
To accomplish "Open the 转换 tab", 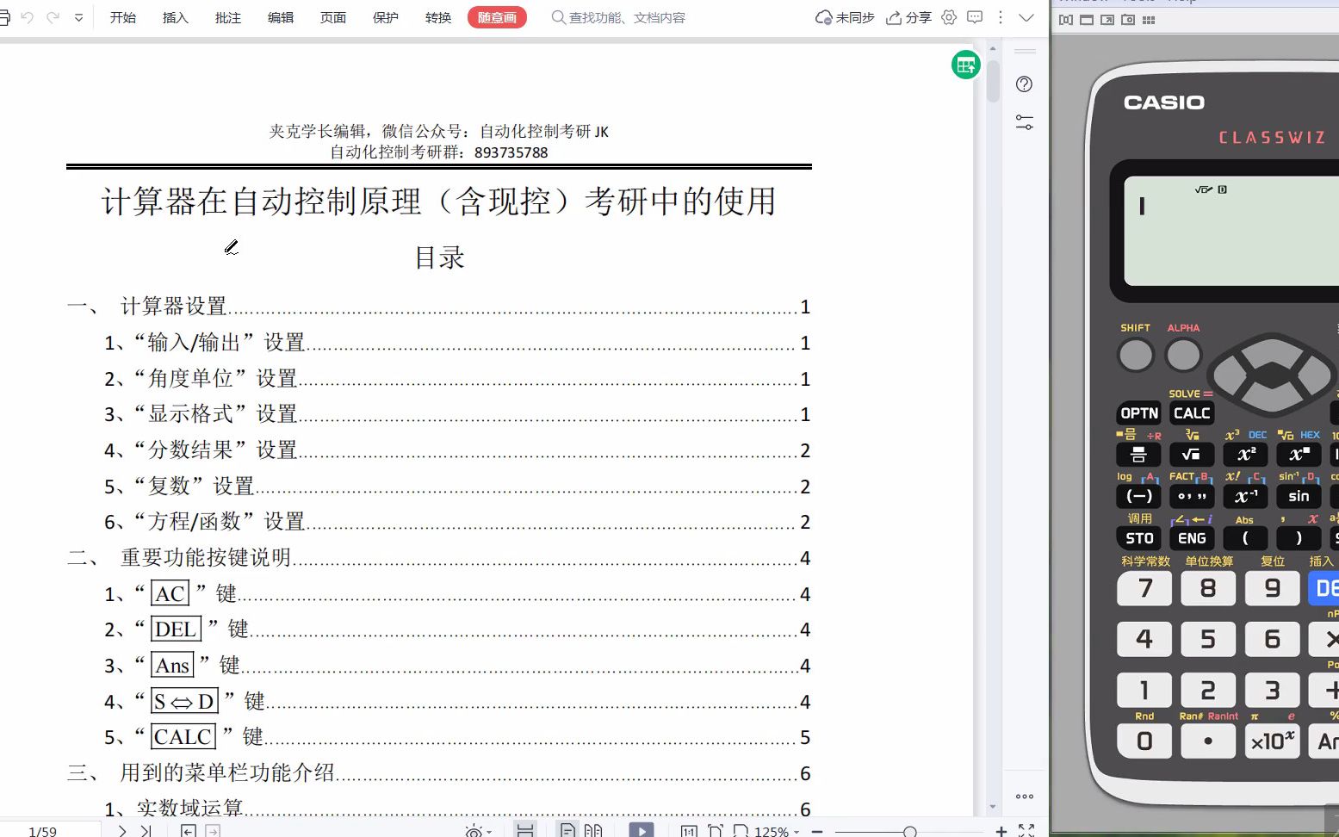I will [438, 17].
